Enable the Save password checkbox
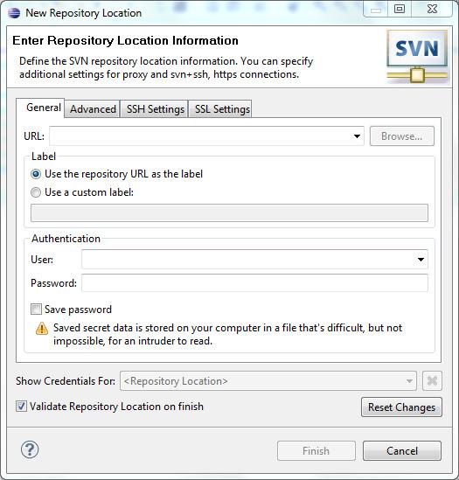This screenshot has width=459, height=480. pyautogui.click(x=36, y=310)
